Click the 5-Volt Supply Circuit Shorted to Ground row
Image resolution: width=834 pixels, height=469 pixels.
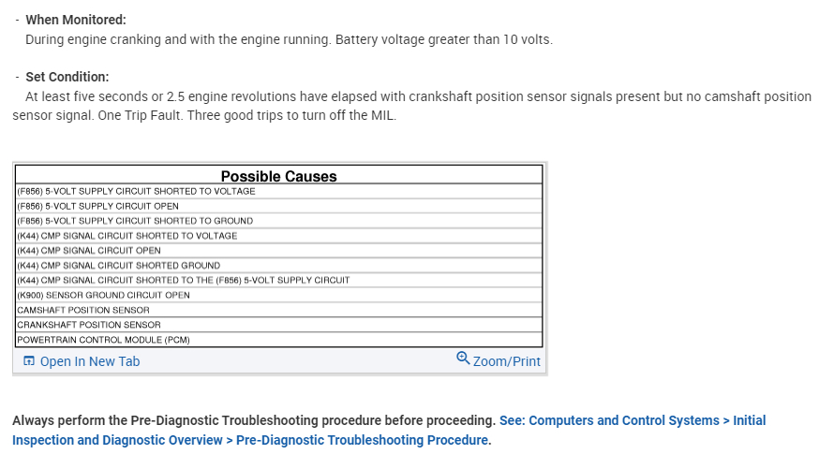135,221
